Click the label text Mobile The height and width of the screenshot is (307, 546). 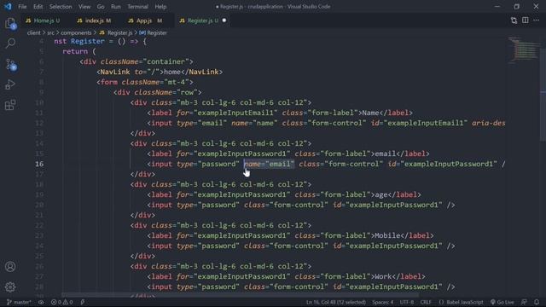[x=387, y=235]
